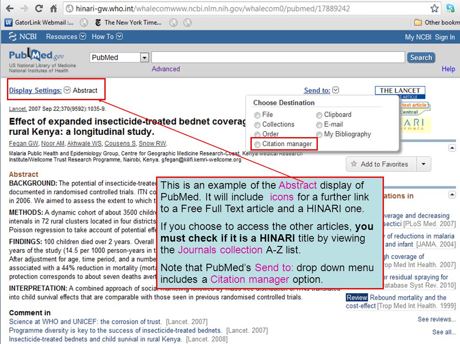Screen dimensions: 460x344
Task: Reload the page with the refresh icon
Action: 39,9
